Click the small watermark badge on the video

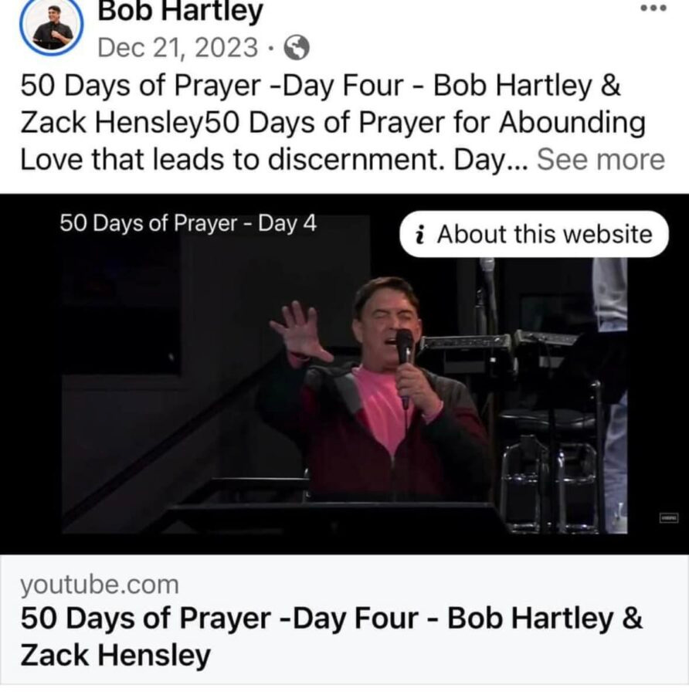click(x=669, y=517)
